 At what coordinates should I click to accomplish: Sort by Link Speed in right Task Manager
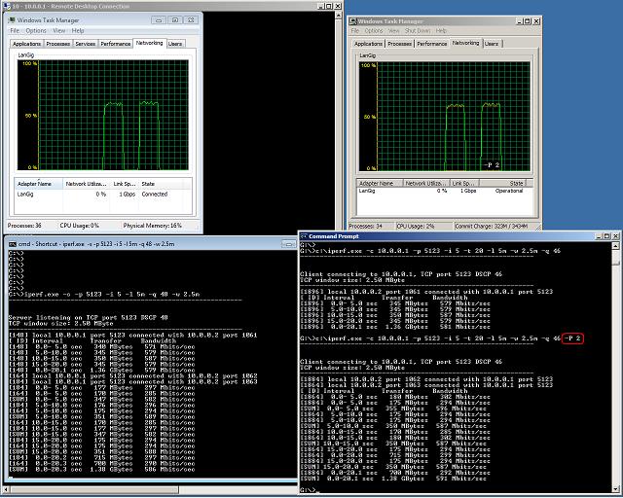(464, 183)
